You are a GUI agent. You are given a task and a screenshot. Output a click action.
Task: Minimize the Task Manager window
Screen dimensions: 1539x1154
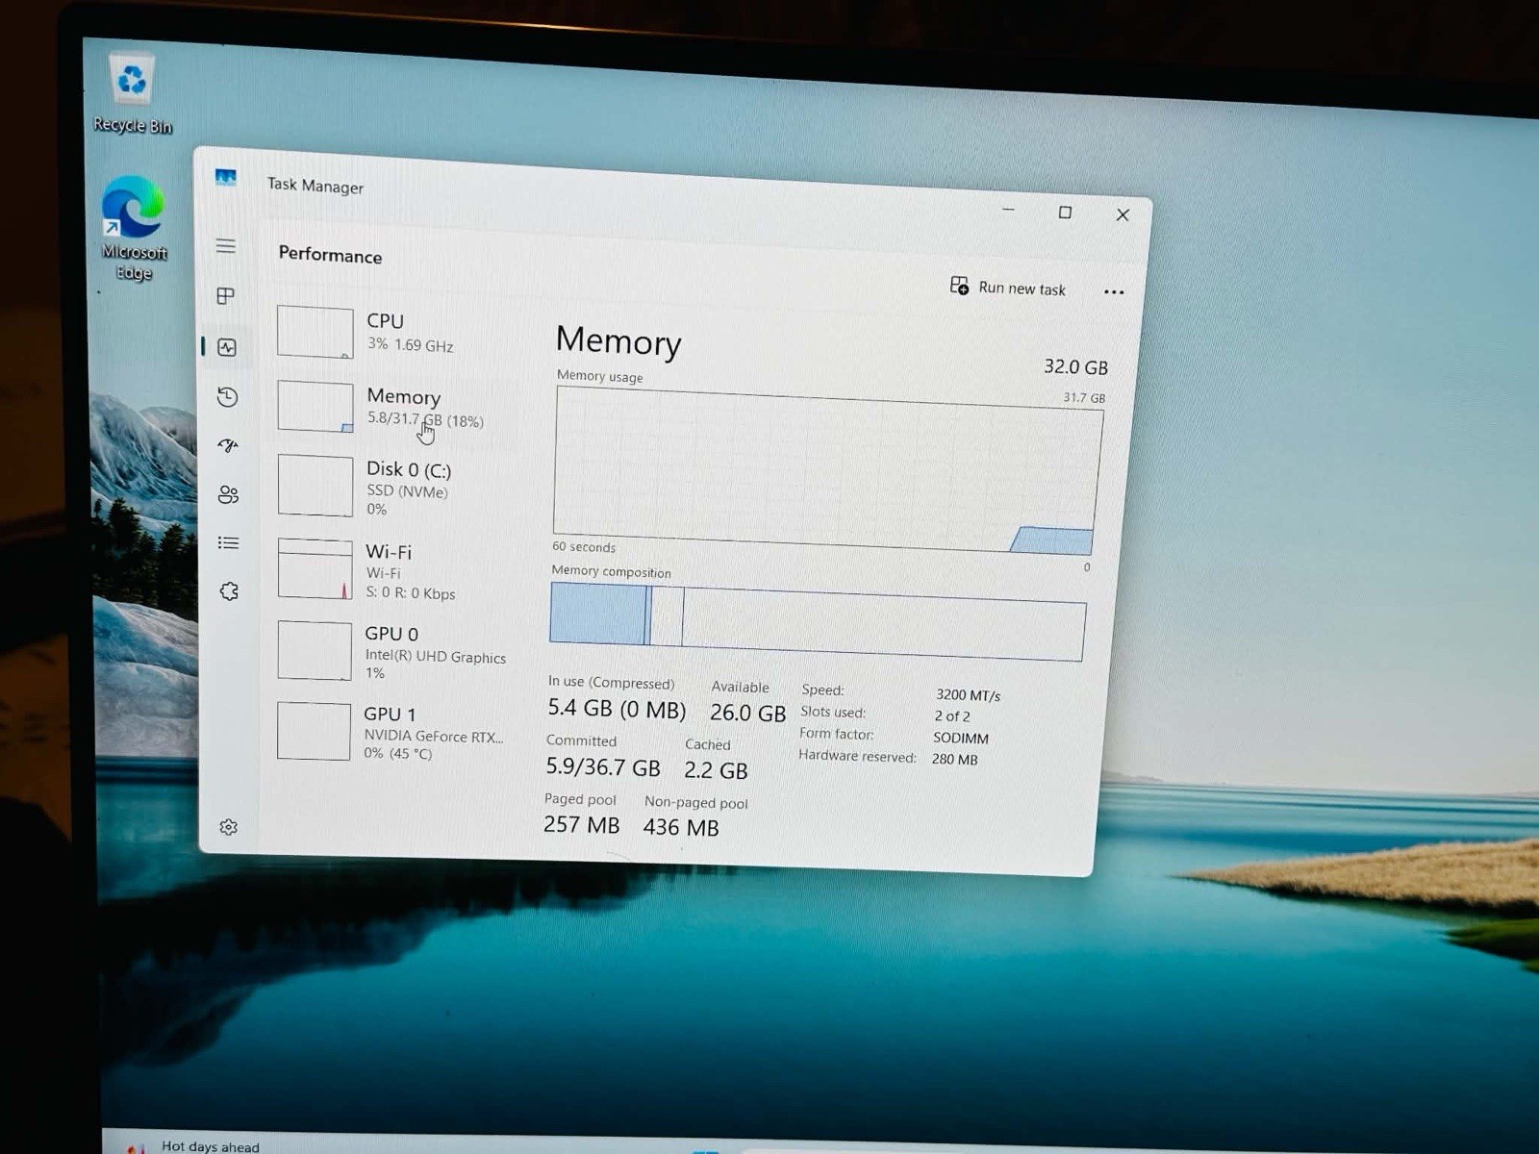tap(1008, 210)
